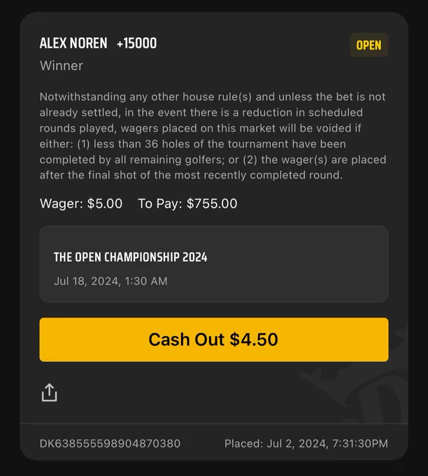Image resolution: width=428 pixels, height=476 pixels.
Task: Select the Jul 18, 2024, 1:30 AM date
Action: (x=110, y=281)
